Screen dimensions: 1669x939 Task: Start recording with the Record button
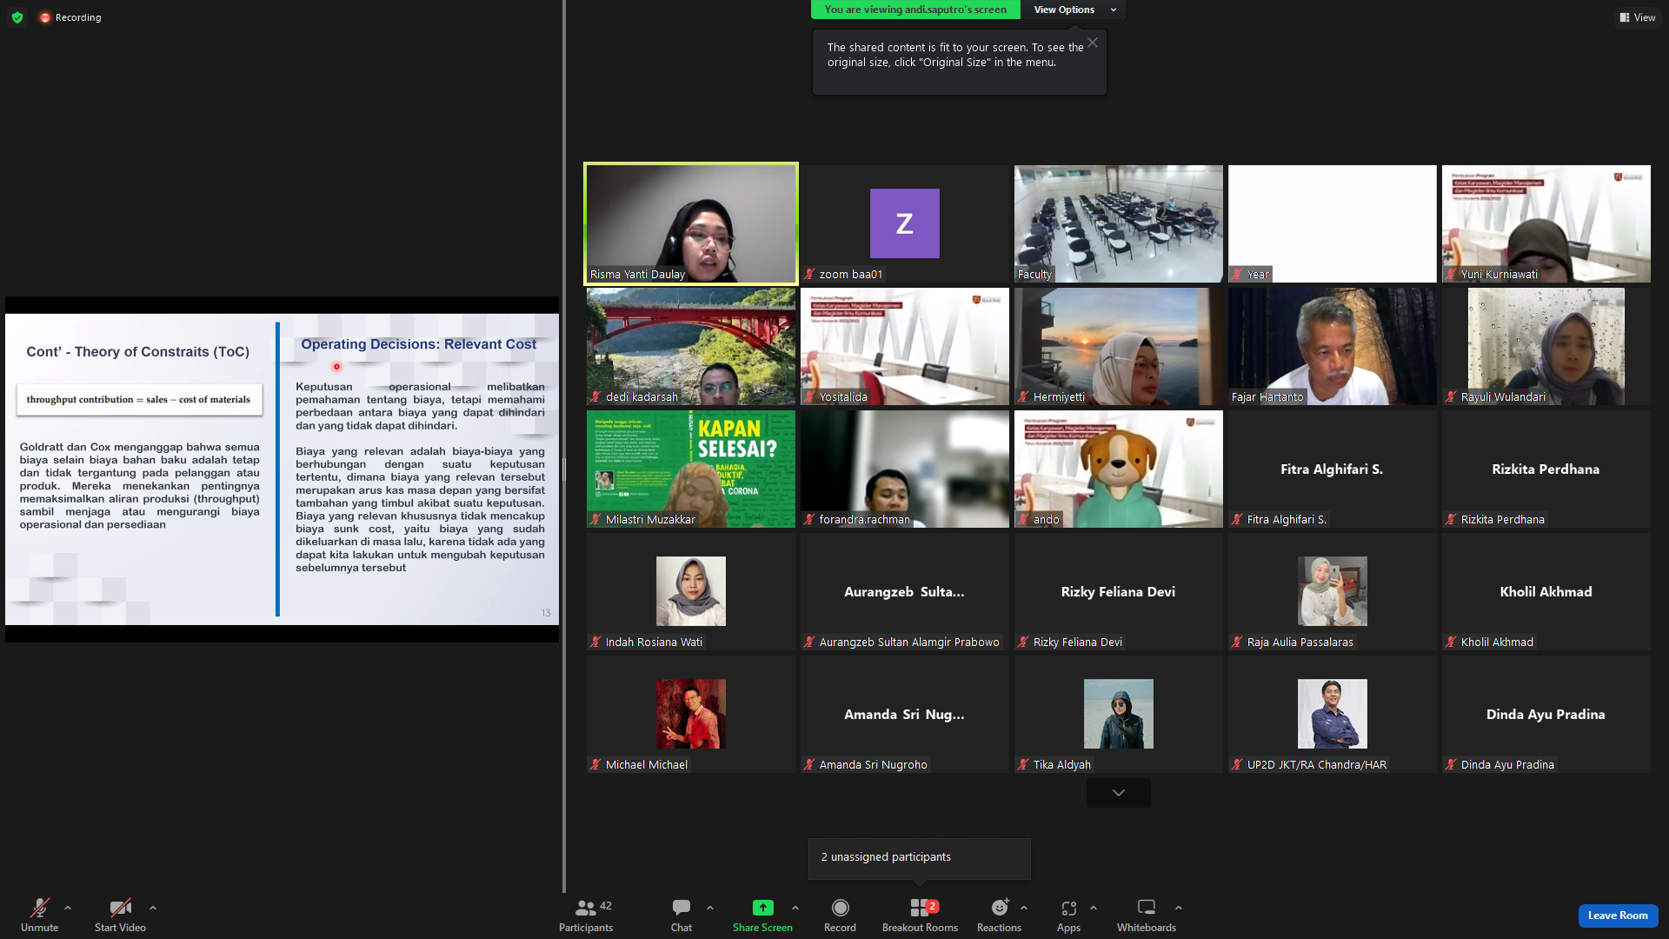[840, 916]
